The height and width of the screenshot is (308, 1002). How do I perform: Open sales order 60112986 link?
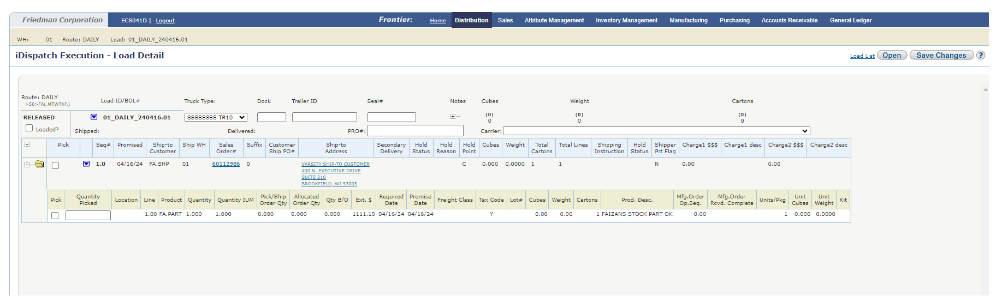(x=226, y=164)
